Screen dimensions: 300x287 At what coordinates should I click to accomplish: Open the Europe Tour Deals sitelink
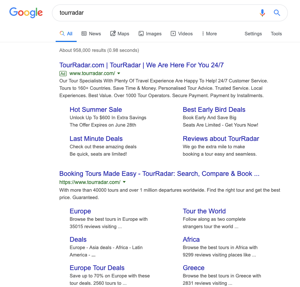(x=97, y=268)
